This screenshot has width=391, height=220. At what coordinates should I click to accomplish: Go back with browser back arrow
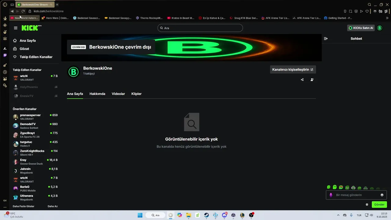(x=12, y=11)
